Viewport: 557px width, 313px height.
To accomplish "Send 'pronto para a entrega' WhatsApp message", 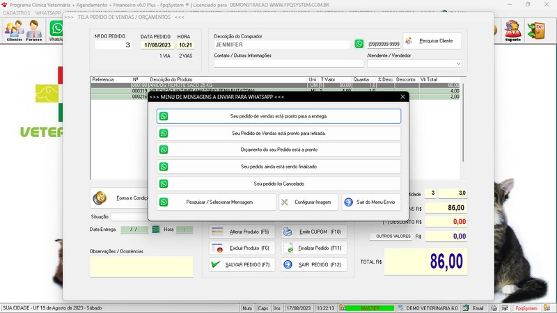I will (x=278, y=116).
